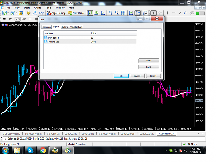
Task: Click the search magnifier icon
Action: (x=185, y=13)
